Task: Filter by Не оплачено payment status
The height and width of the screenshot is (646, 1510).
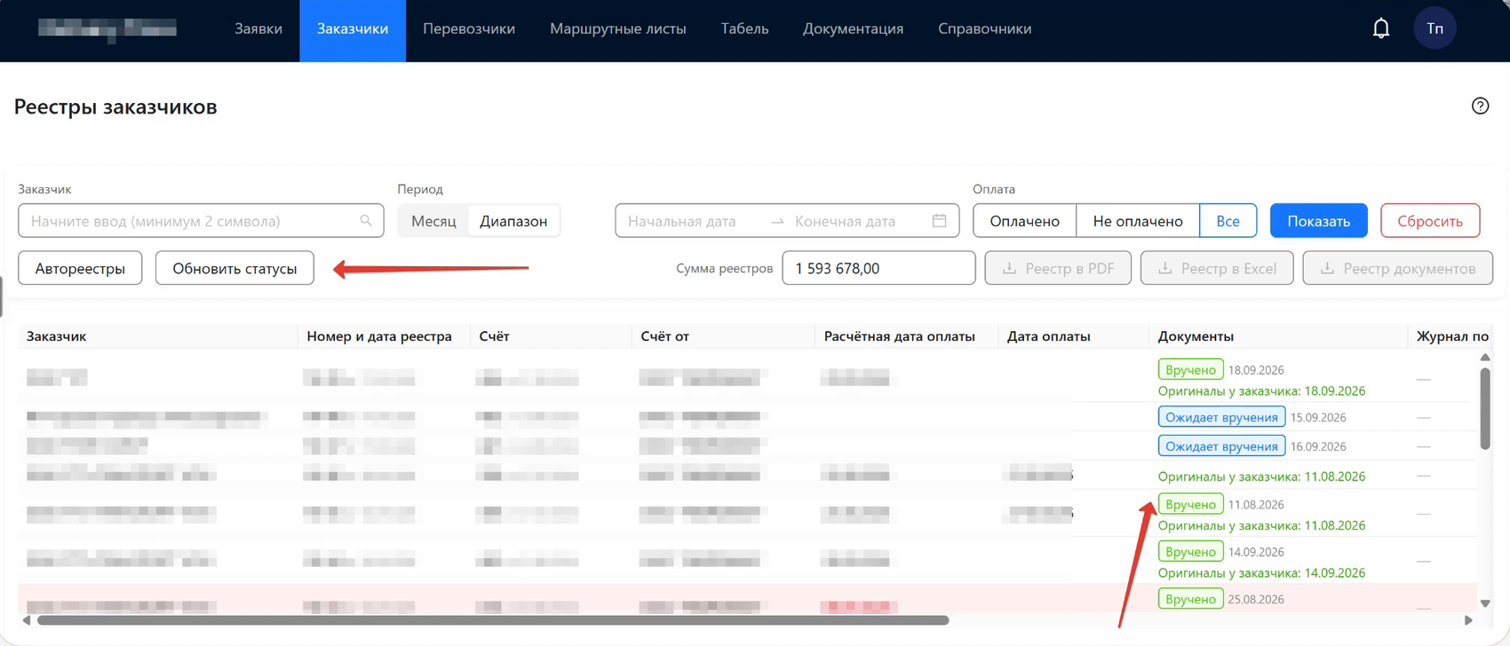Action: (1138, 221)
